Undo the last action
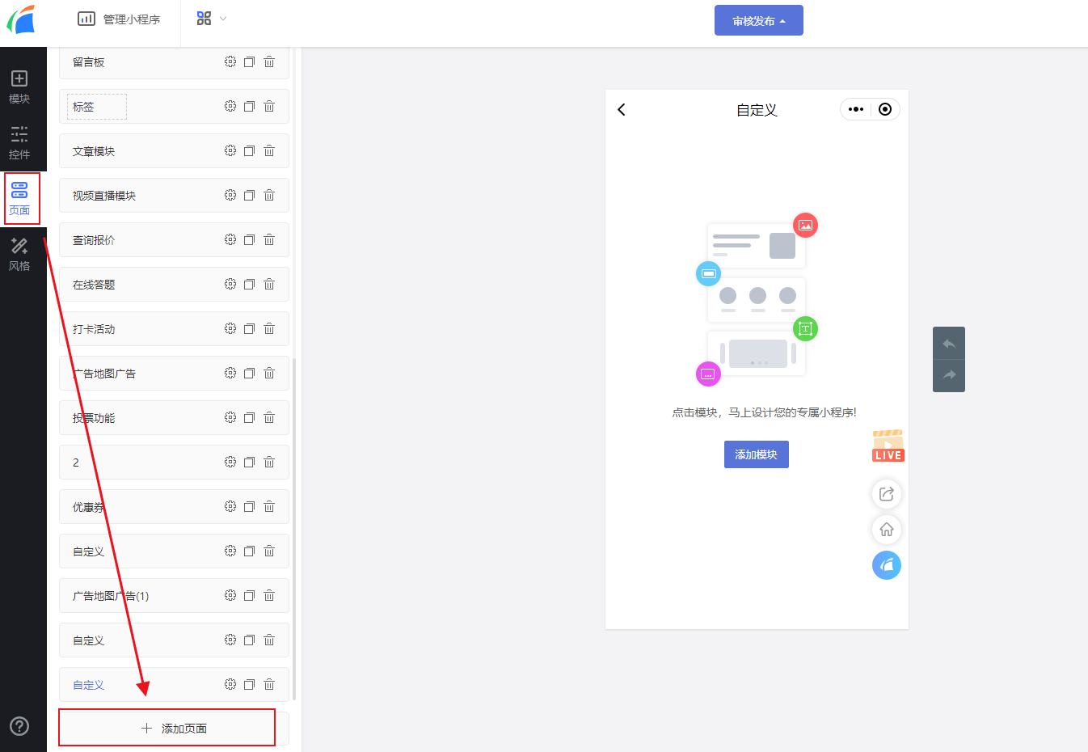Image resolution: width=1088 pixels, height=752 pixels. [949, 344]
